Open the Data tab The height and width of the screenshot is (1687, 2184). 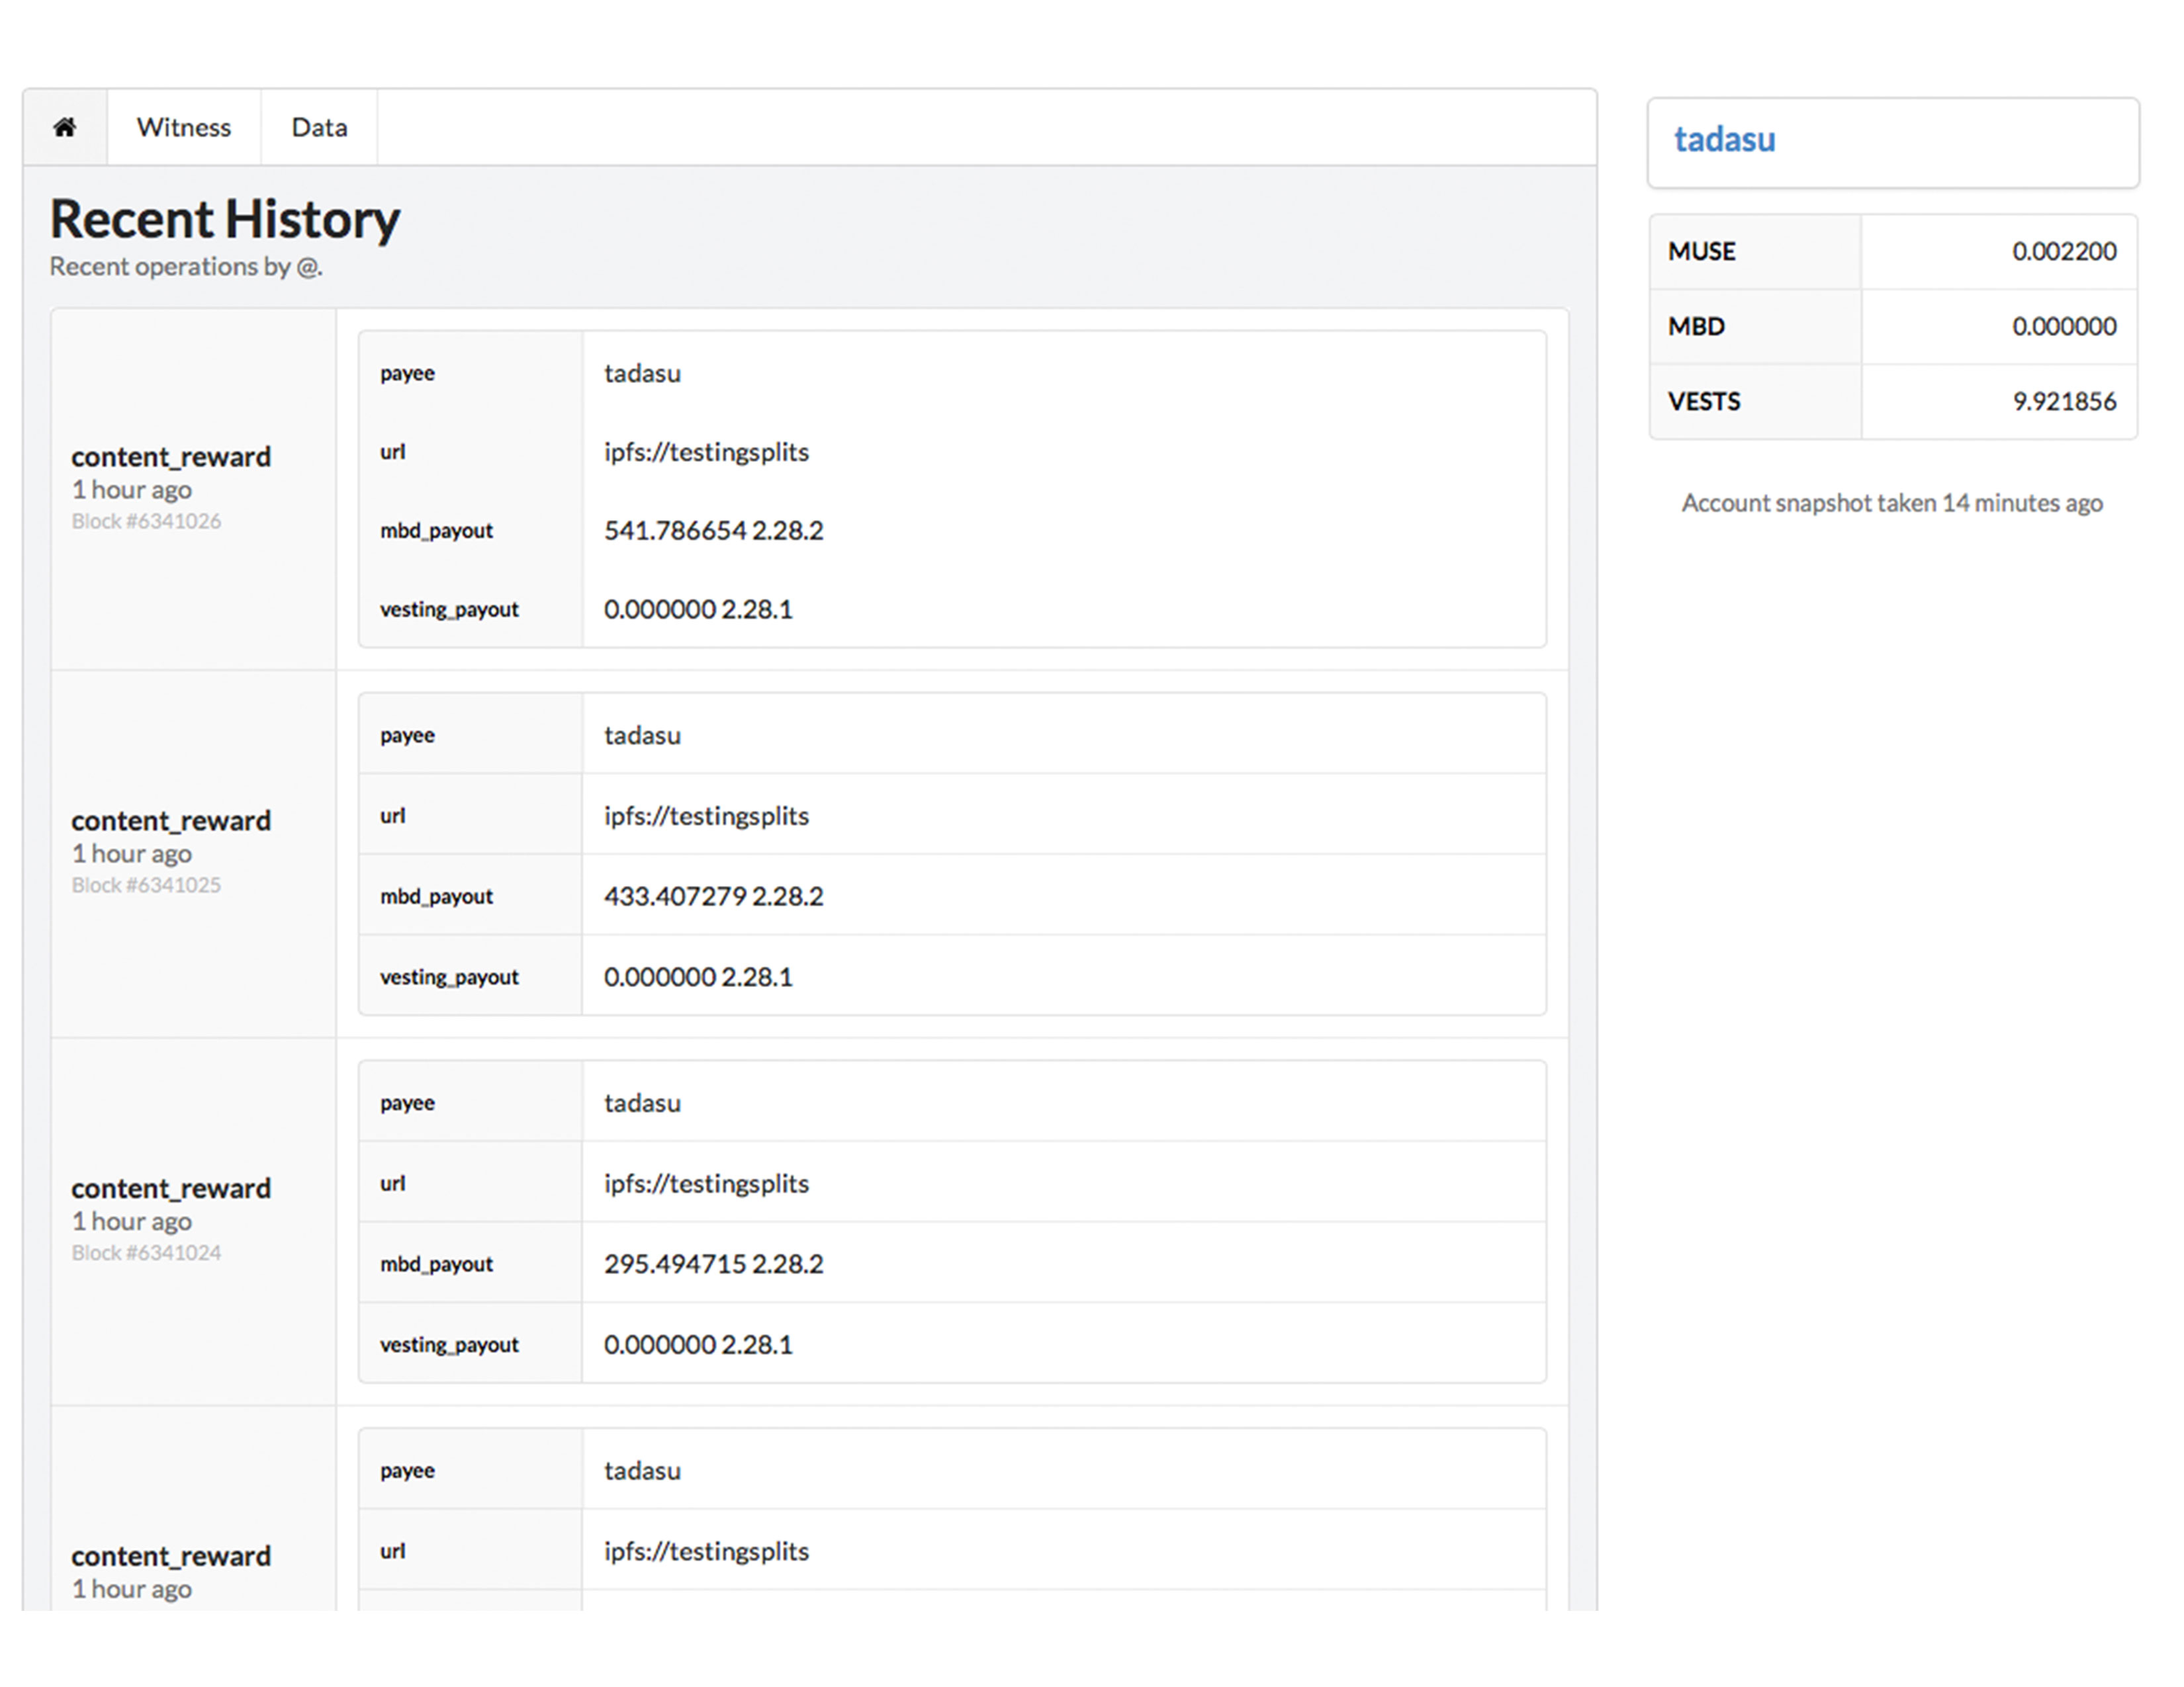pos(319,127)
